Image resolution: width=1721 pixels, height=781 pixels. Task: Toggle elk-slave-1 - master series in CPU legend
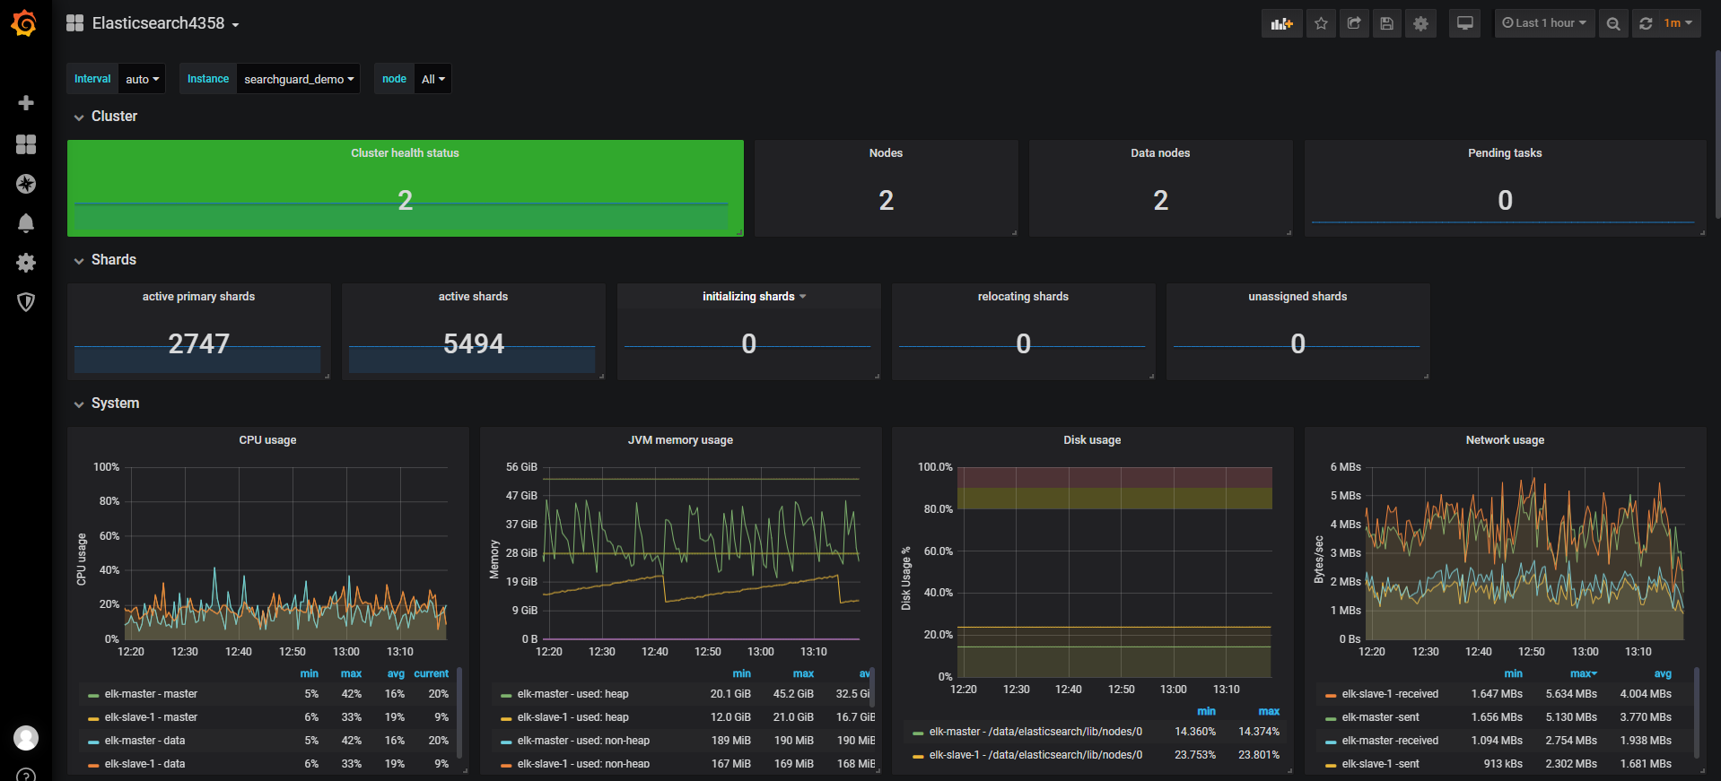point(151,717)
